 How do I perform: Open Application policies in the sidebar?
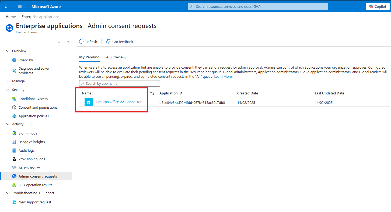[34, 116]
